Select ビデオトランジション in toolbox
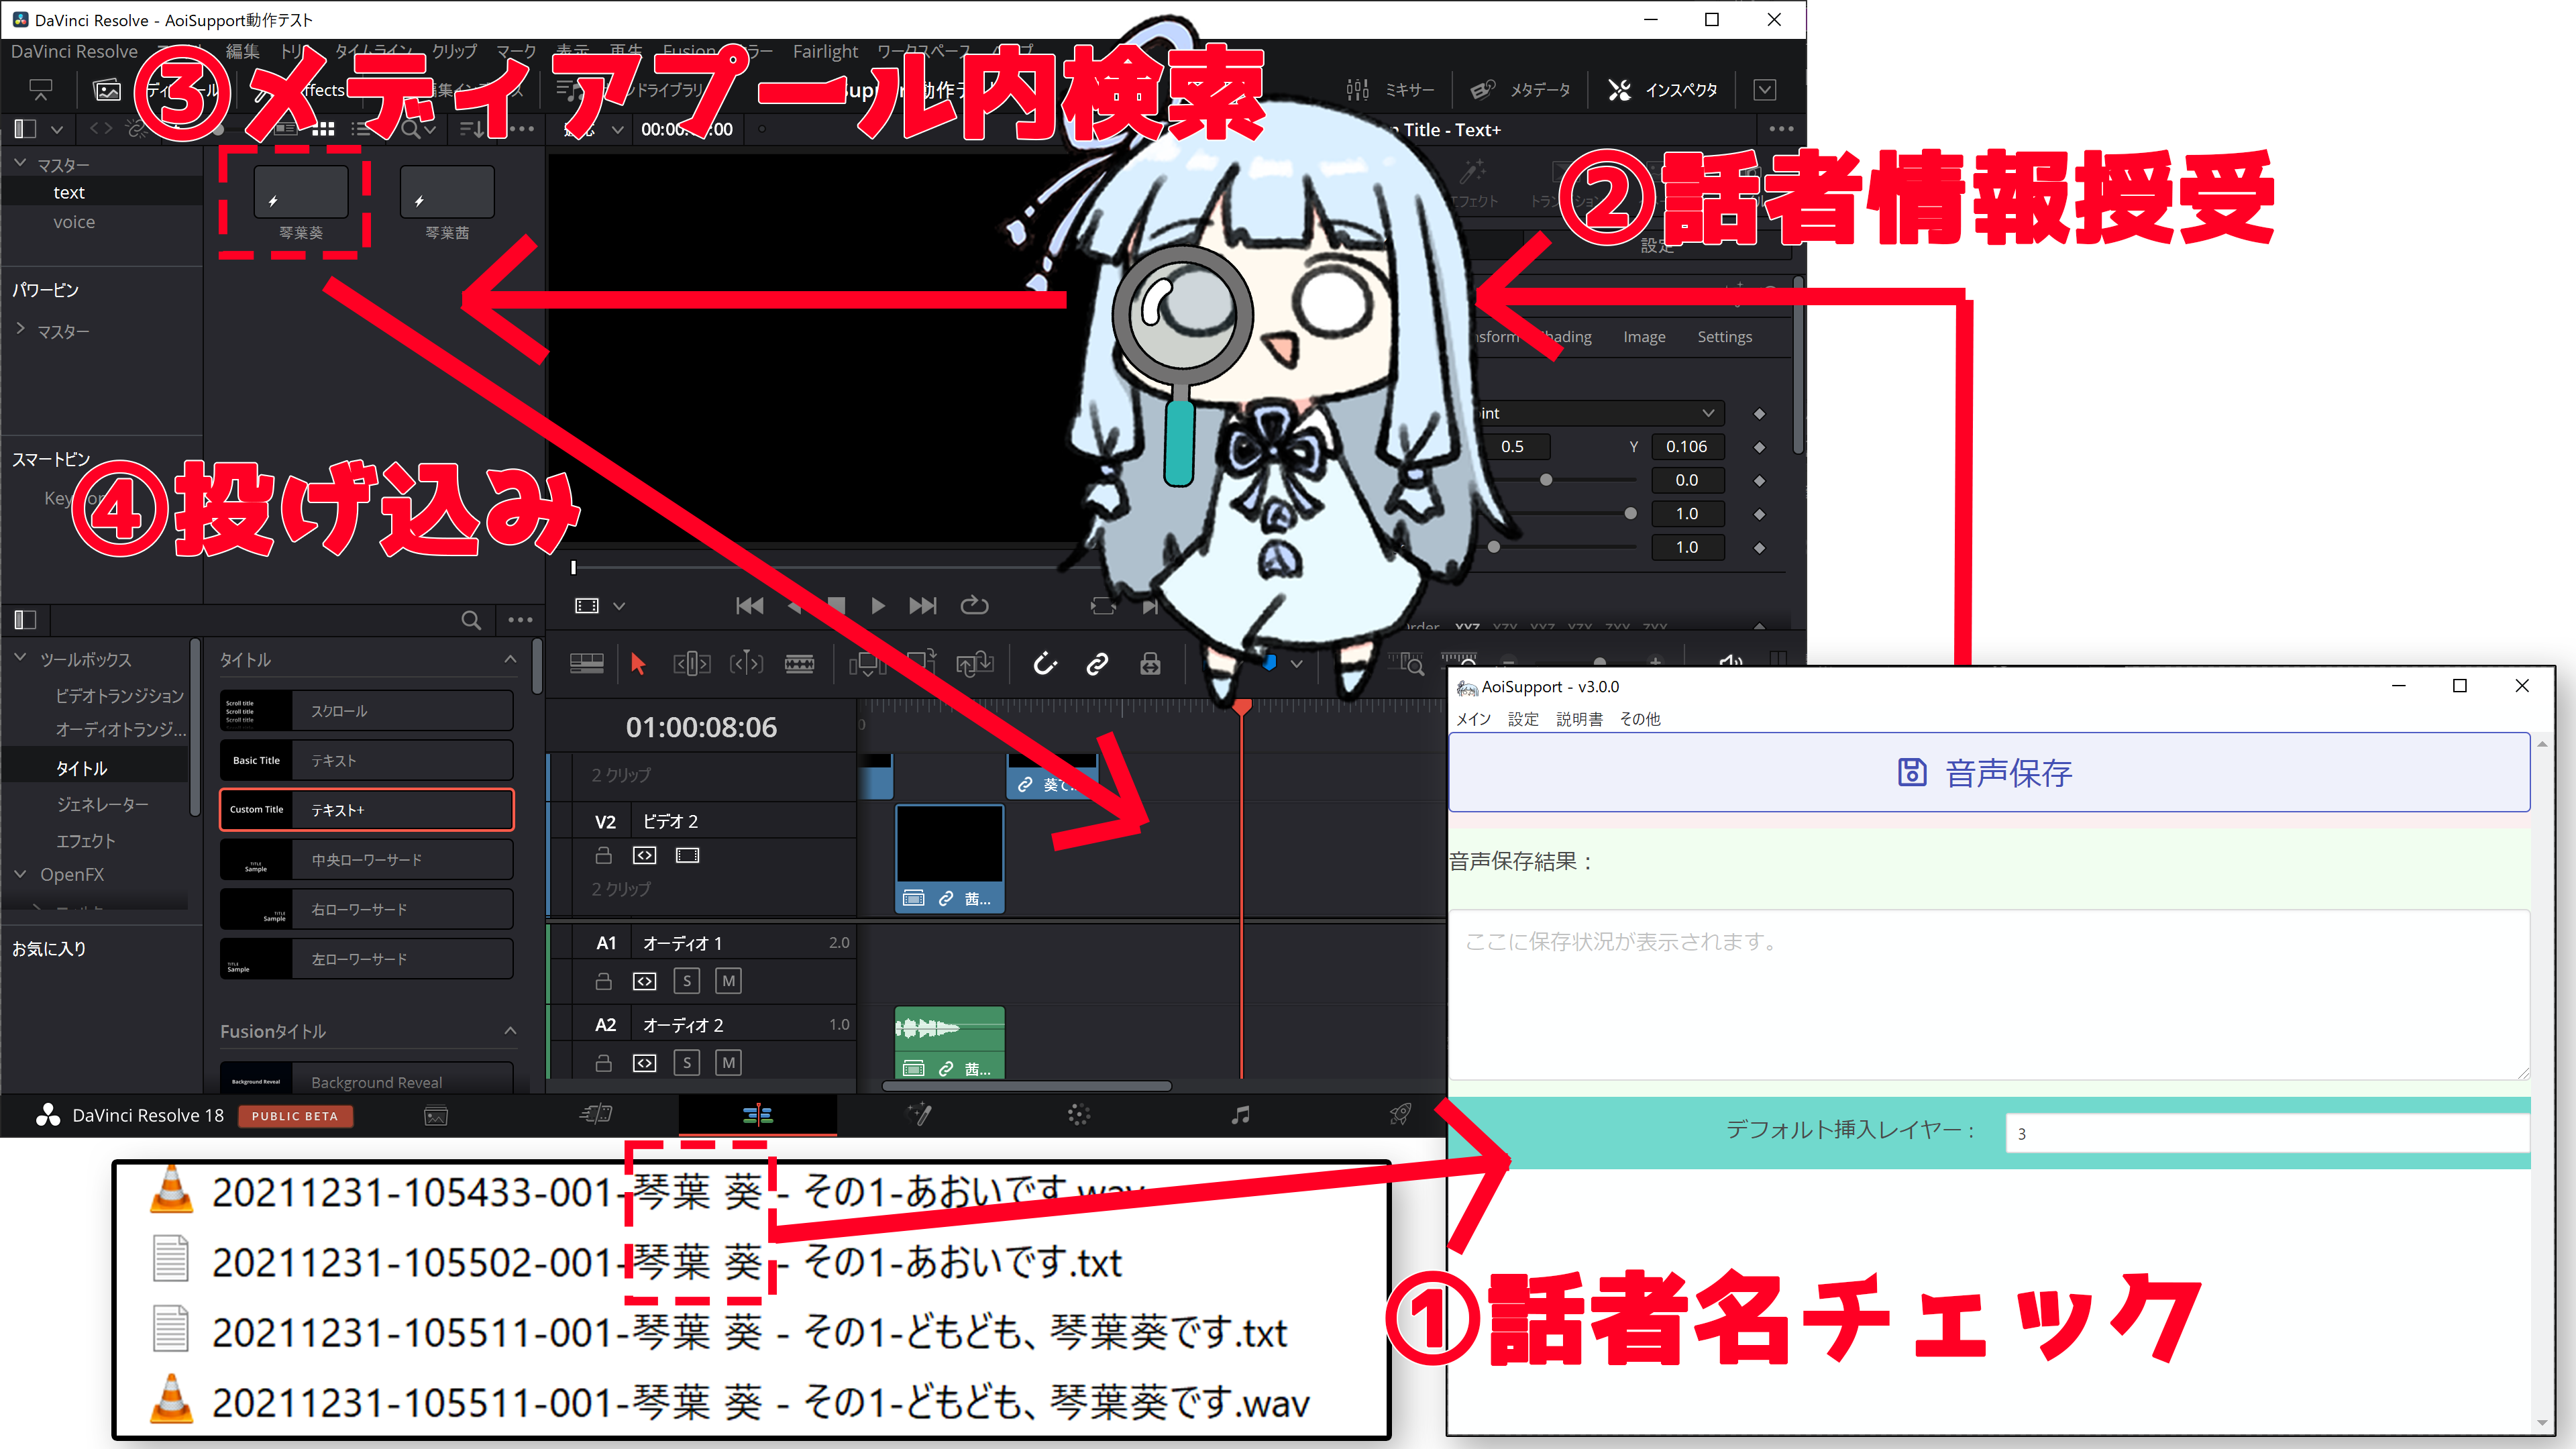Image resolution: width=2576 pixels, height=1449 pixels. (120, 695)
